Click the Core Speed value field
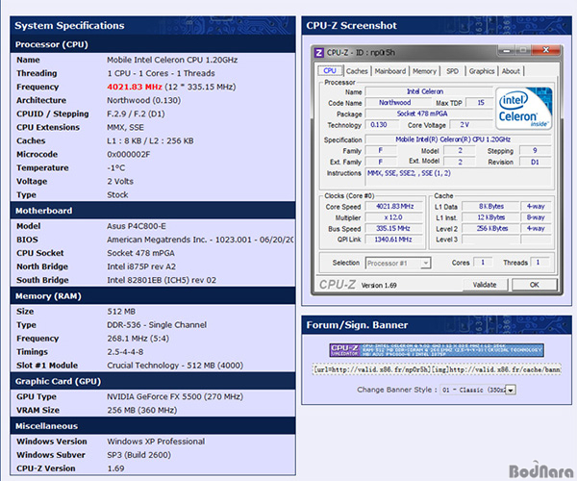577x481 pixels. pyautogui.click(x=394, y=207)
